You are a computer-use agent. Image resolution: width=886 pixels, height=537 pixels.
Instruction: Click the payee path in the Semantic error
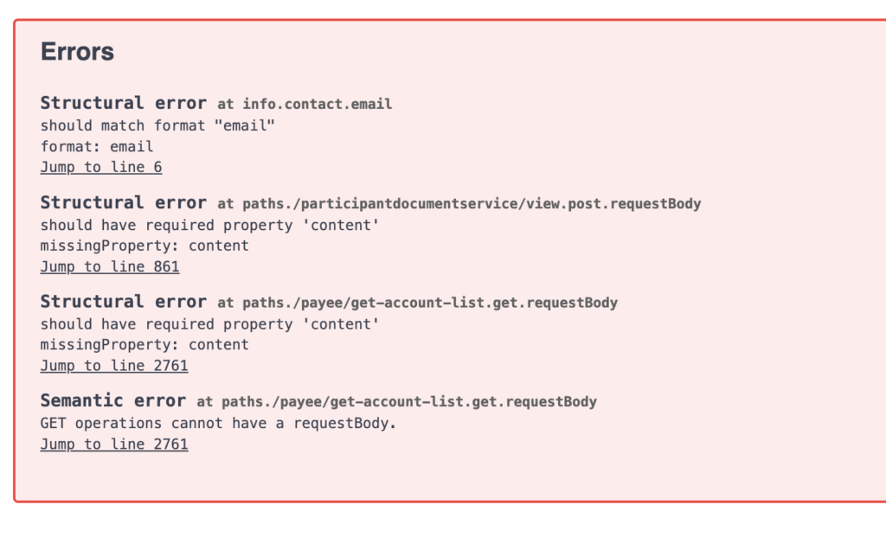(409, 401)
